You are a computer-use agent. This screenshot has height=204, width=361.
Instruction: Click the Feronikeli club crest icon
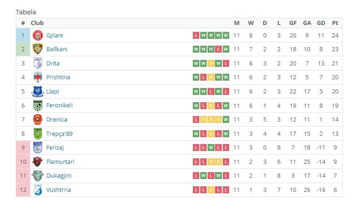click(38, 105)
